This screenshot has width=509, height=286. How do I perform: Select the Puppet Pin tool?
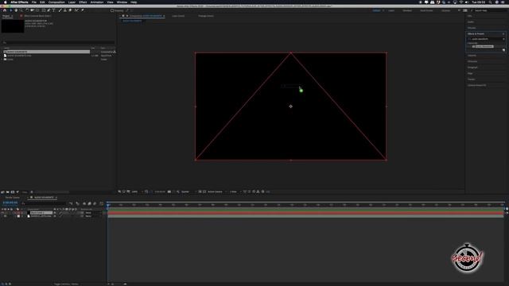(x=83, y=10)
